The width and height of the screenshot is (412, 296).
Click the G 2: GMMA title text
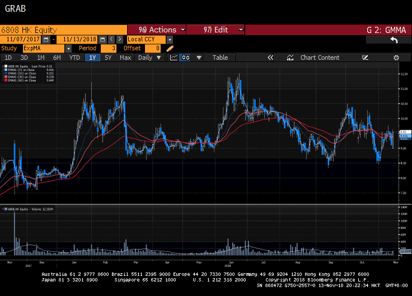386,30
